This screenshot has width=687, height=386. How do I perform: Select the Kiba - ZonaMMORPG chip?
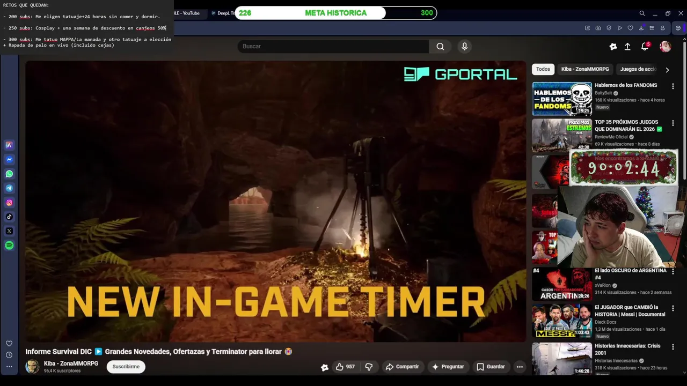click(585, 69)
